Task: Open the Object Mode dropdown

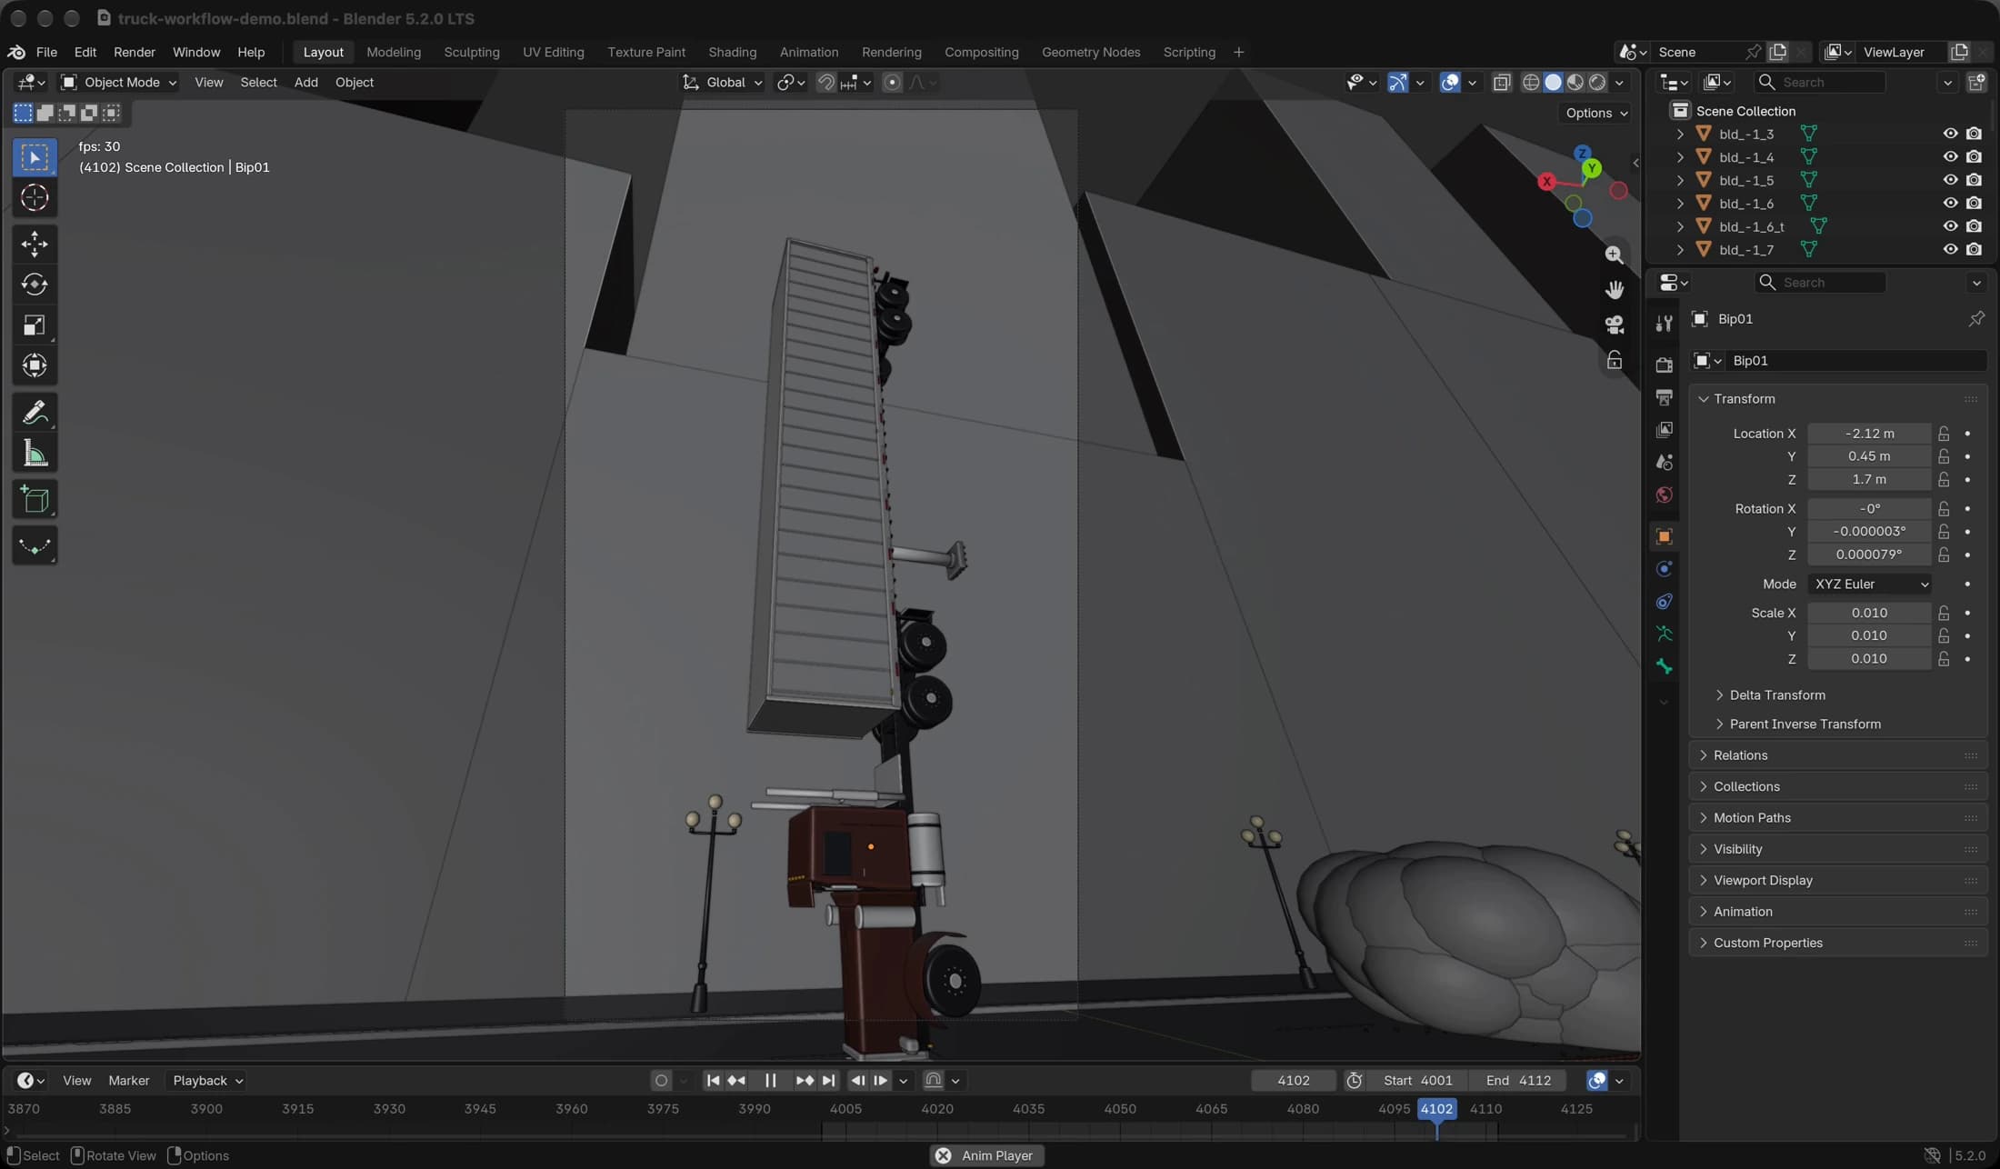Action: pyautogui.click(x=119, y=83)
